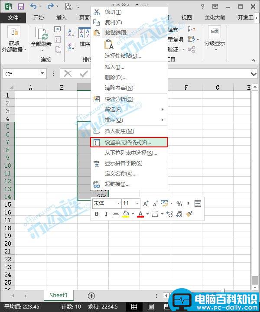Switch to the 开始 ribbon tab
The width and height of the screenshot is (260, 312).
coord(39,18)
